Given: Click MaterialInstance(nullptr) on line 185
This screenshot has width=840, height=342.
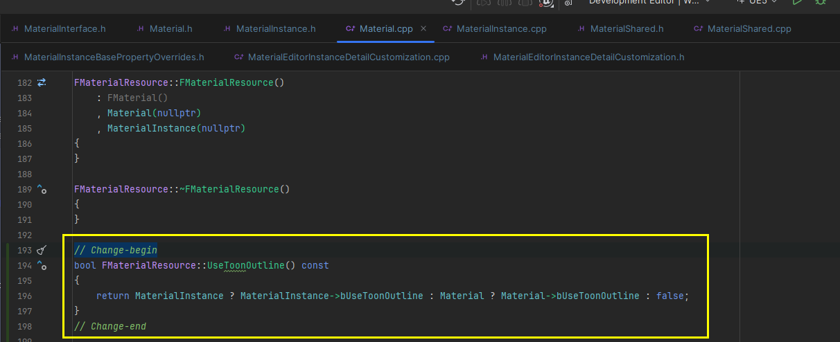Looking at the screenshot, I should coord(176,128).
